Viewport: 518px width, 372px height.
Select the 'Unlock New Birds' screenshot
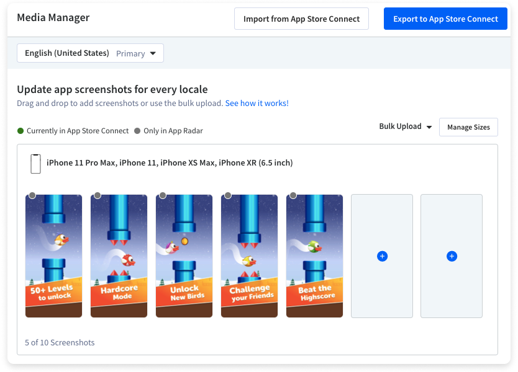click(x=184, y=256)
